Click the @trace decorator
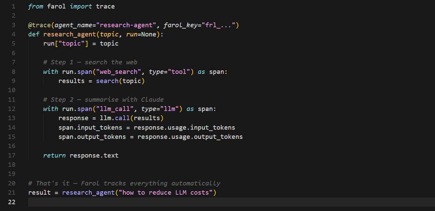 click(x=39, y=25)
